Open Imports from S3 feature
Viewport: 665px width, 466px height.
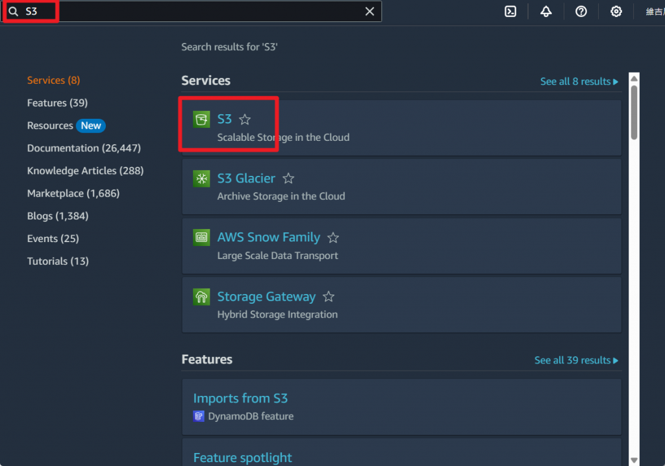point(240,399)
